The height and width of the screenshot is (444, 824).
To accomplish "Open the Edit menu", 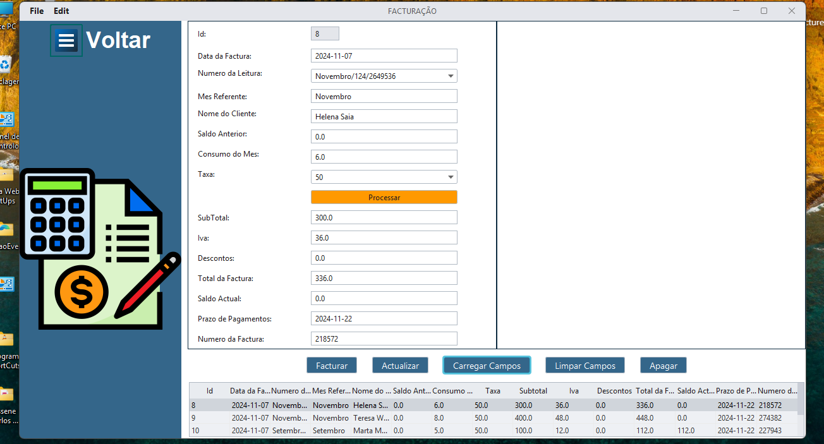I will (x=61, y=11).
